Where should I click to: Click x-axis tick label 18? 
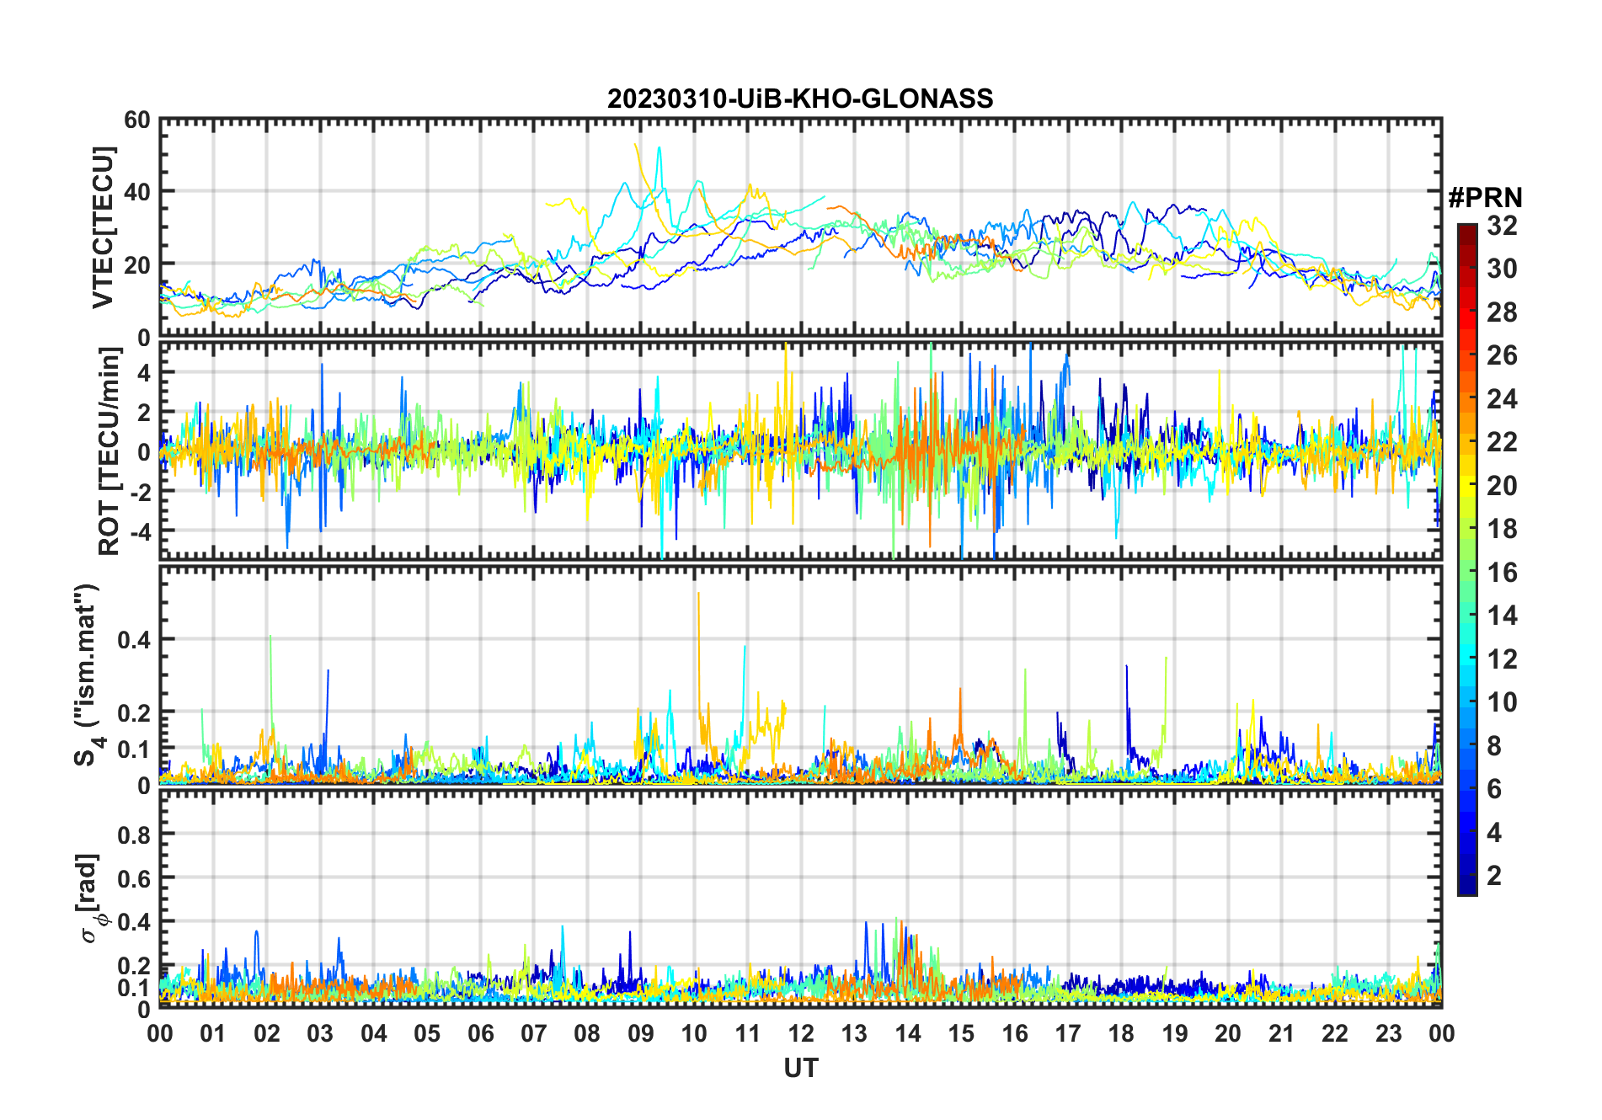point(1121,1033)
